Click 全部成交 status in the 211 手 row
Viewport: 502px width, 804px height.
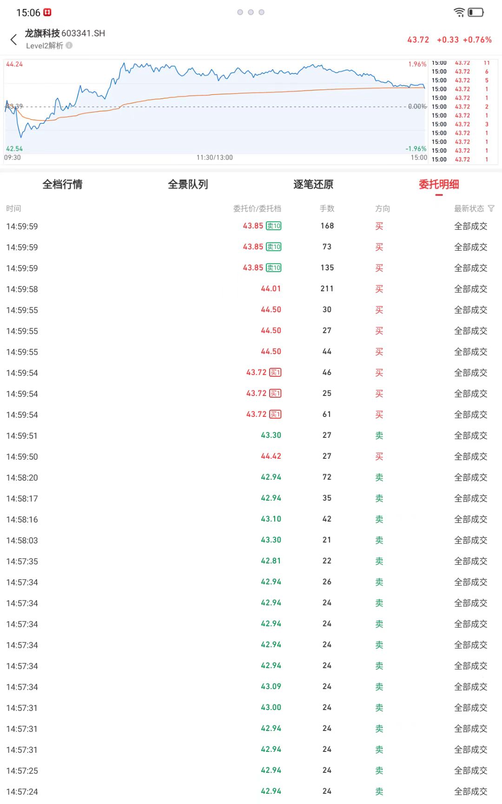(471, 289)
